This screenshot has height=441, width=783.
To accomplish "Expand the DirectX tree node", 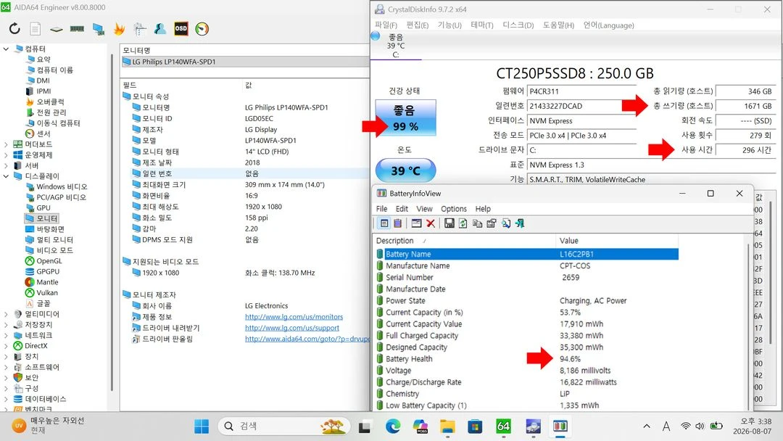I will 6,345.
